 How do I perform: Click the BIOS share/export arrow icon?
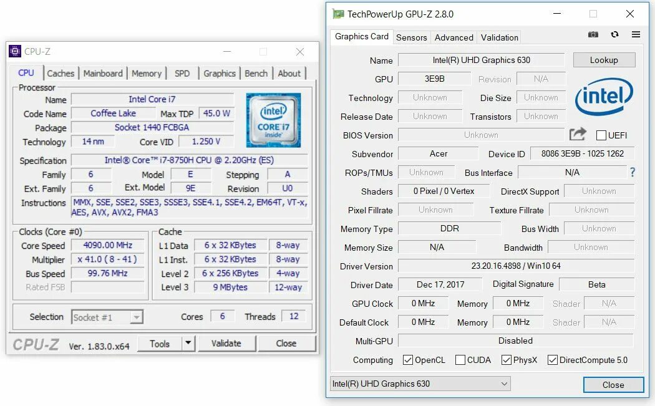[578, 135]
